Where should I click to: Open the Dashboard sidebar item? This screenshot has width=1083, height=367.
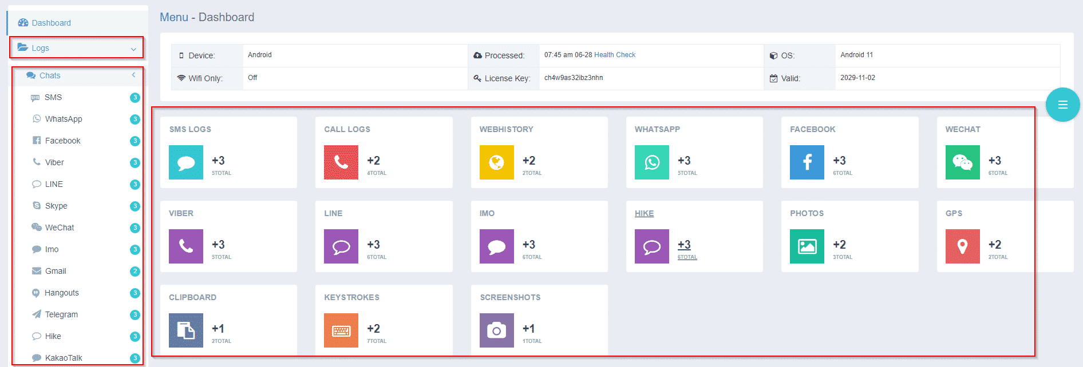tap(51, 23)
